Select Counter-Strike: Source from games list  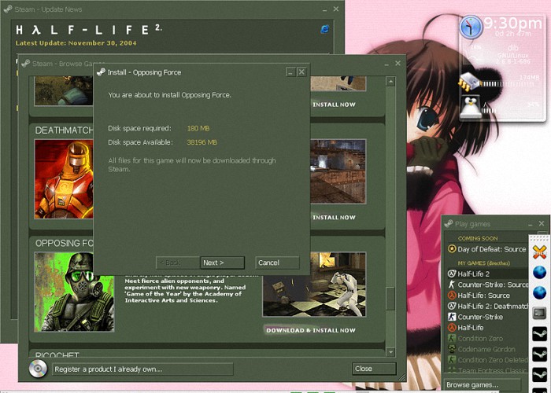pyautogui.click(x=492, y=285)
